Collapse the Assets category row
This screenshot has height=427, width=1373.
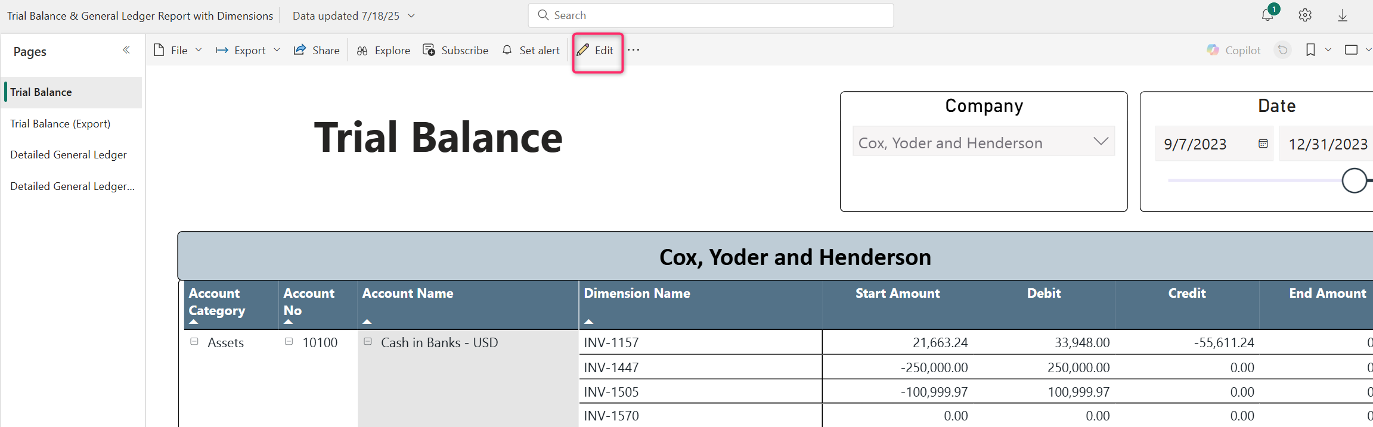[194, 342]
